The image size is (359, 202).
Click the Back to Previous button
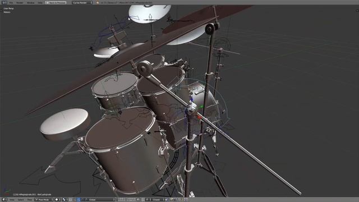pyautogui.click(x=56, y=2)
